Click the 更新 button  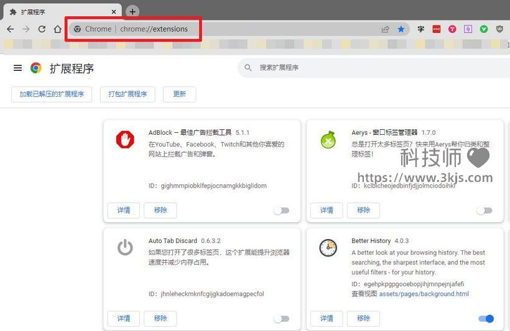click(180, 94)
